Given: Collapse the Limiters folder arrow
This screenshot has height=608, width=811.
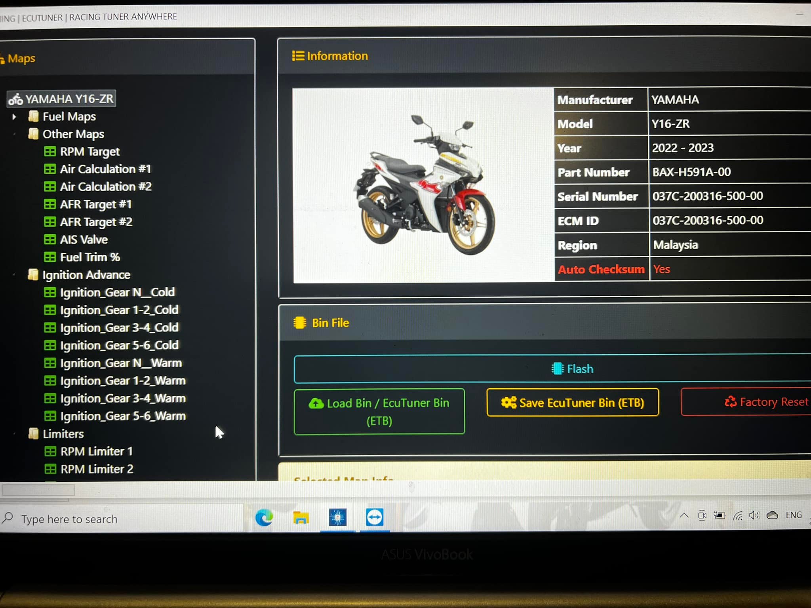Looking at the screenshot, I should point(14,434).
